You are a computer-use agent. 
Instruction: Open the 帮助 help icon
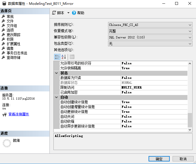tap(74, 13)
